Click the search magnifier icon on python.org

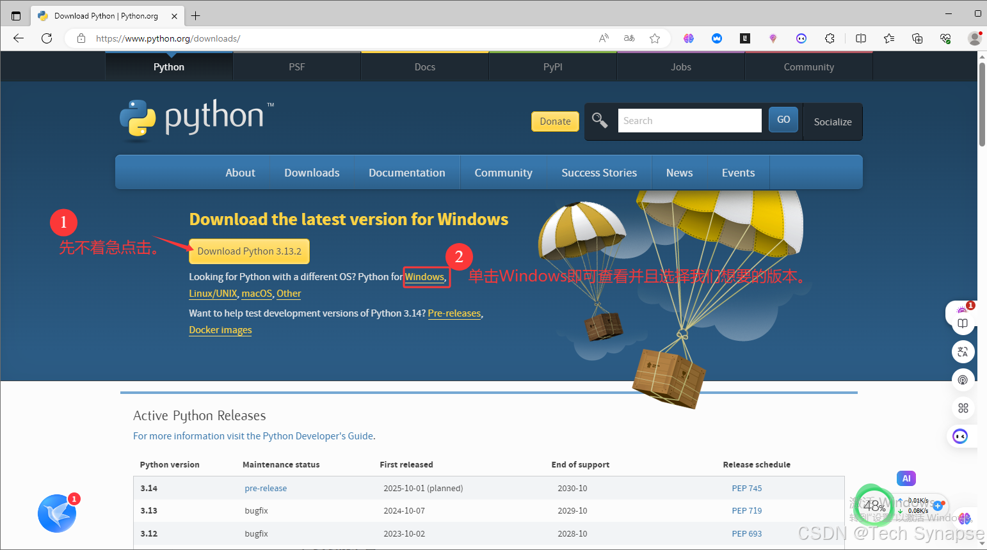click(x=600, y=120)
